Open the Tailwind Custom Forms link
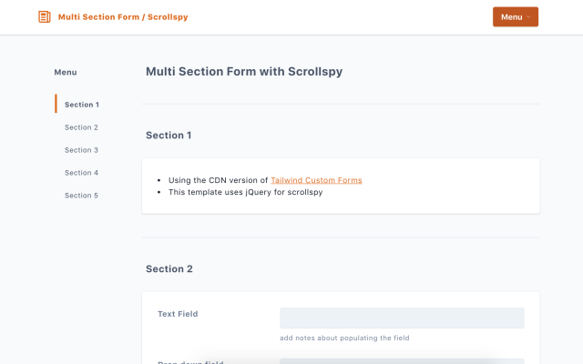Viewport: 583px width, 364px height. click(x=316, y=180)
